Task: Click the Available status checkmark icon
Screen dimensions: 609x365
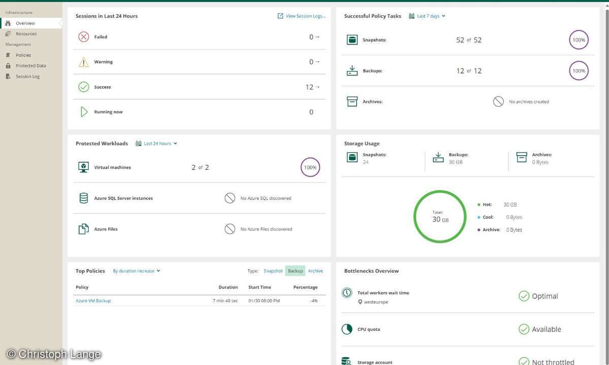Action: pos(524,330)
